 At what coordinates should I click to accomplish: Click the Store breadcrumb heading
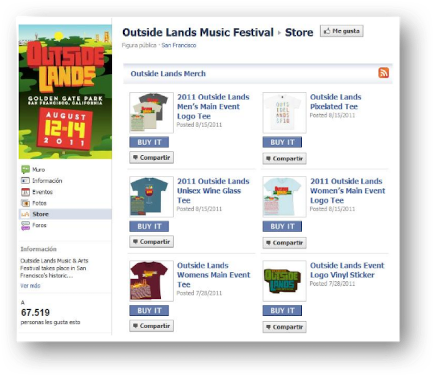[299, 33]
